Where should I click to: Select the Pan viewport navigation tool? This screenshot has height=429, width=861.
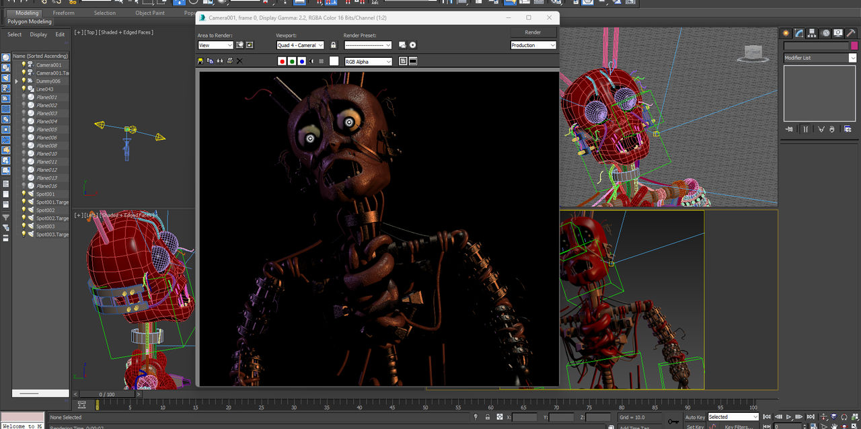coord(835,426)
